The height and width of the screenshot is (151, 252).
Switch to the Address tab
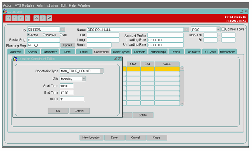pos(16,52)
